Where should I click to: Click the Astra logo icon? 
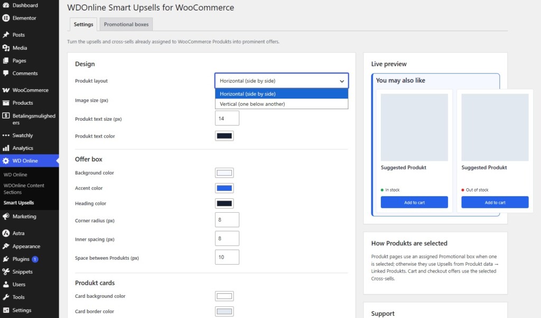[x=6, y=233]
